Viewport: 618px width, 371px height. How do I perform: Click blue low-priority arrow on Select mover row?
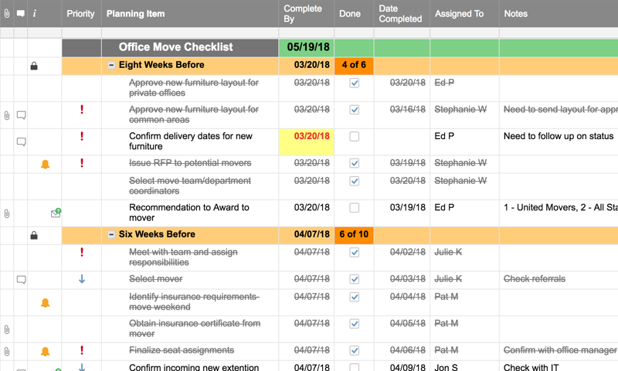[82, 279]
